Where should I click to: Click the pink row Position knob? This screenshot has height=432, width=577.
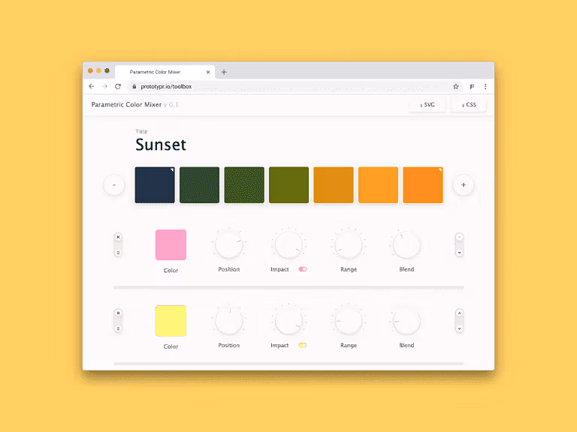[x=228, y=244]
